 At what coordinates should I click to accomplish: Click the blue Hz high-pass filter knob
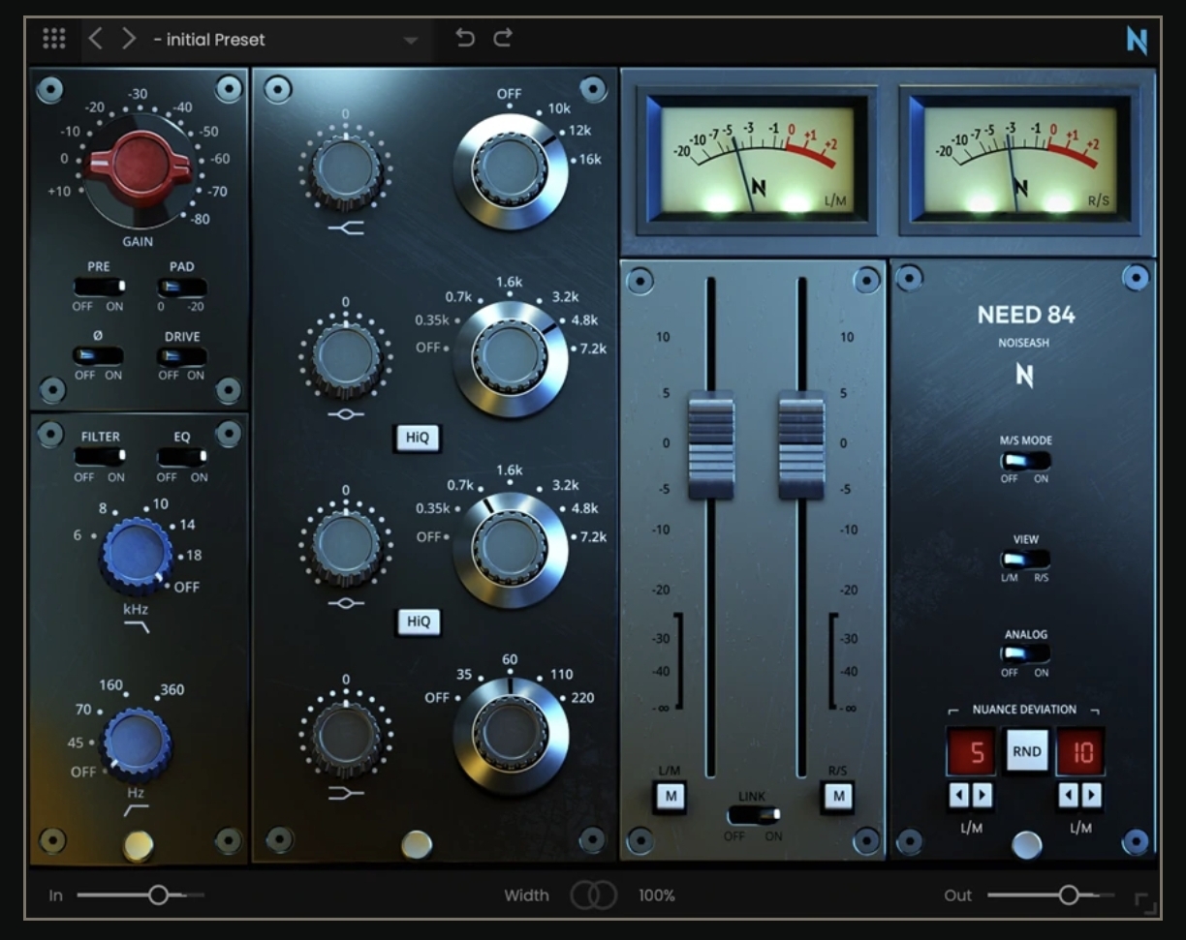pos(137,743)
